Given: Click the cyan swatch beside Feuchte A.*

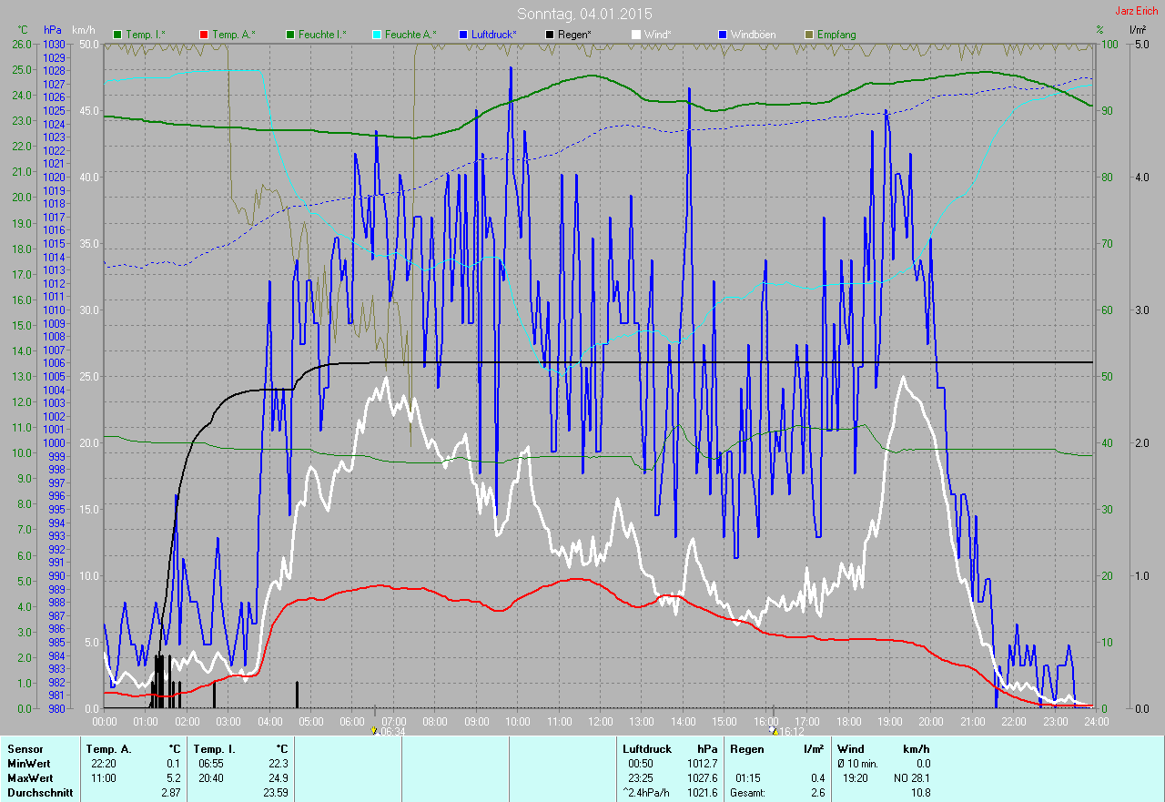Looking at the screenshot, I should pos(376,35).
